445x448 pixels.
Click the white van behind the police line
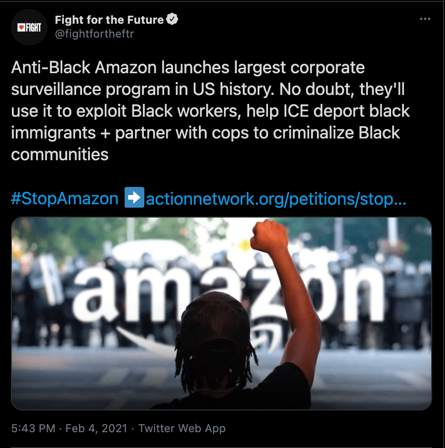click(x=151, y=251)
